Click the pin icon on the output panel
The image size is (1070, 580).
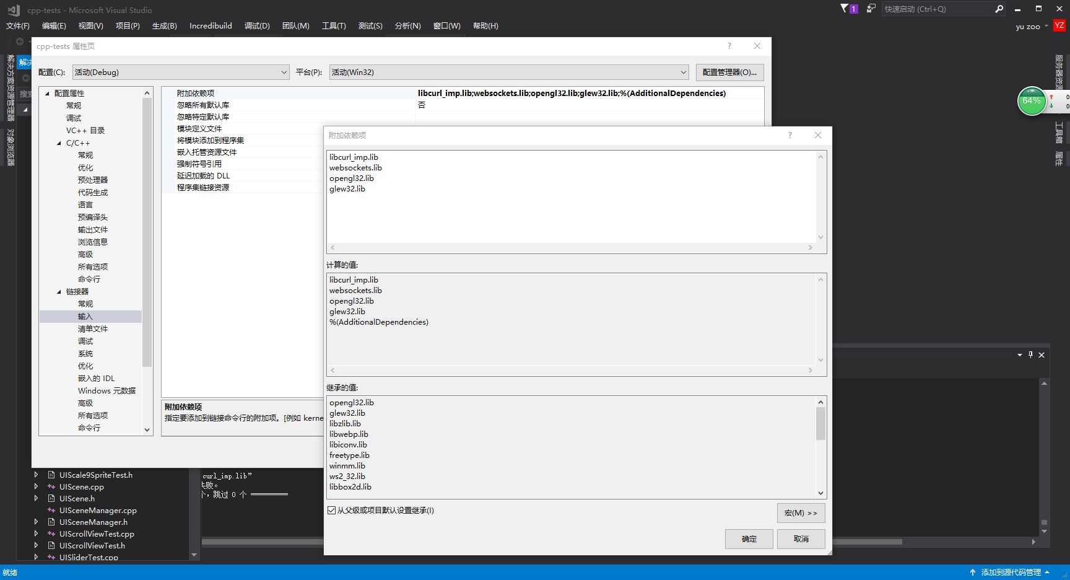(x=1030, y=355)
